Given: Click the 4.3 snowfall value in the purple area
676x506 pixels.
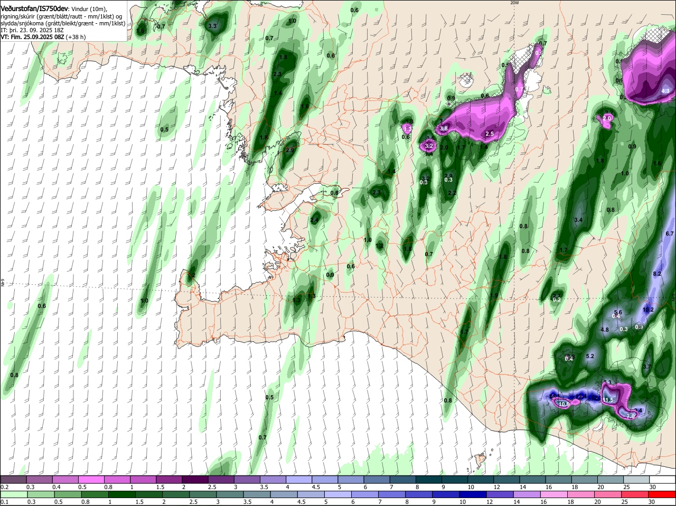Looking at the screenshot, I should coord(666,91).
